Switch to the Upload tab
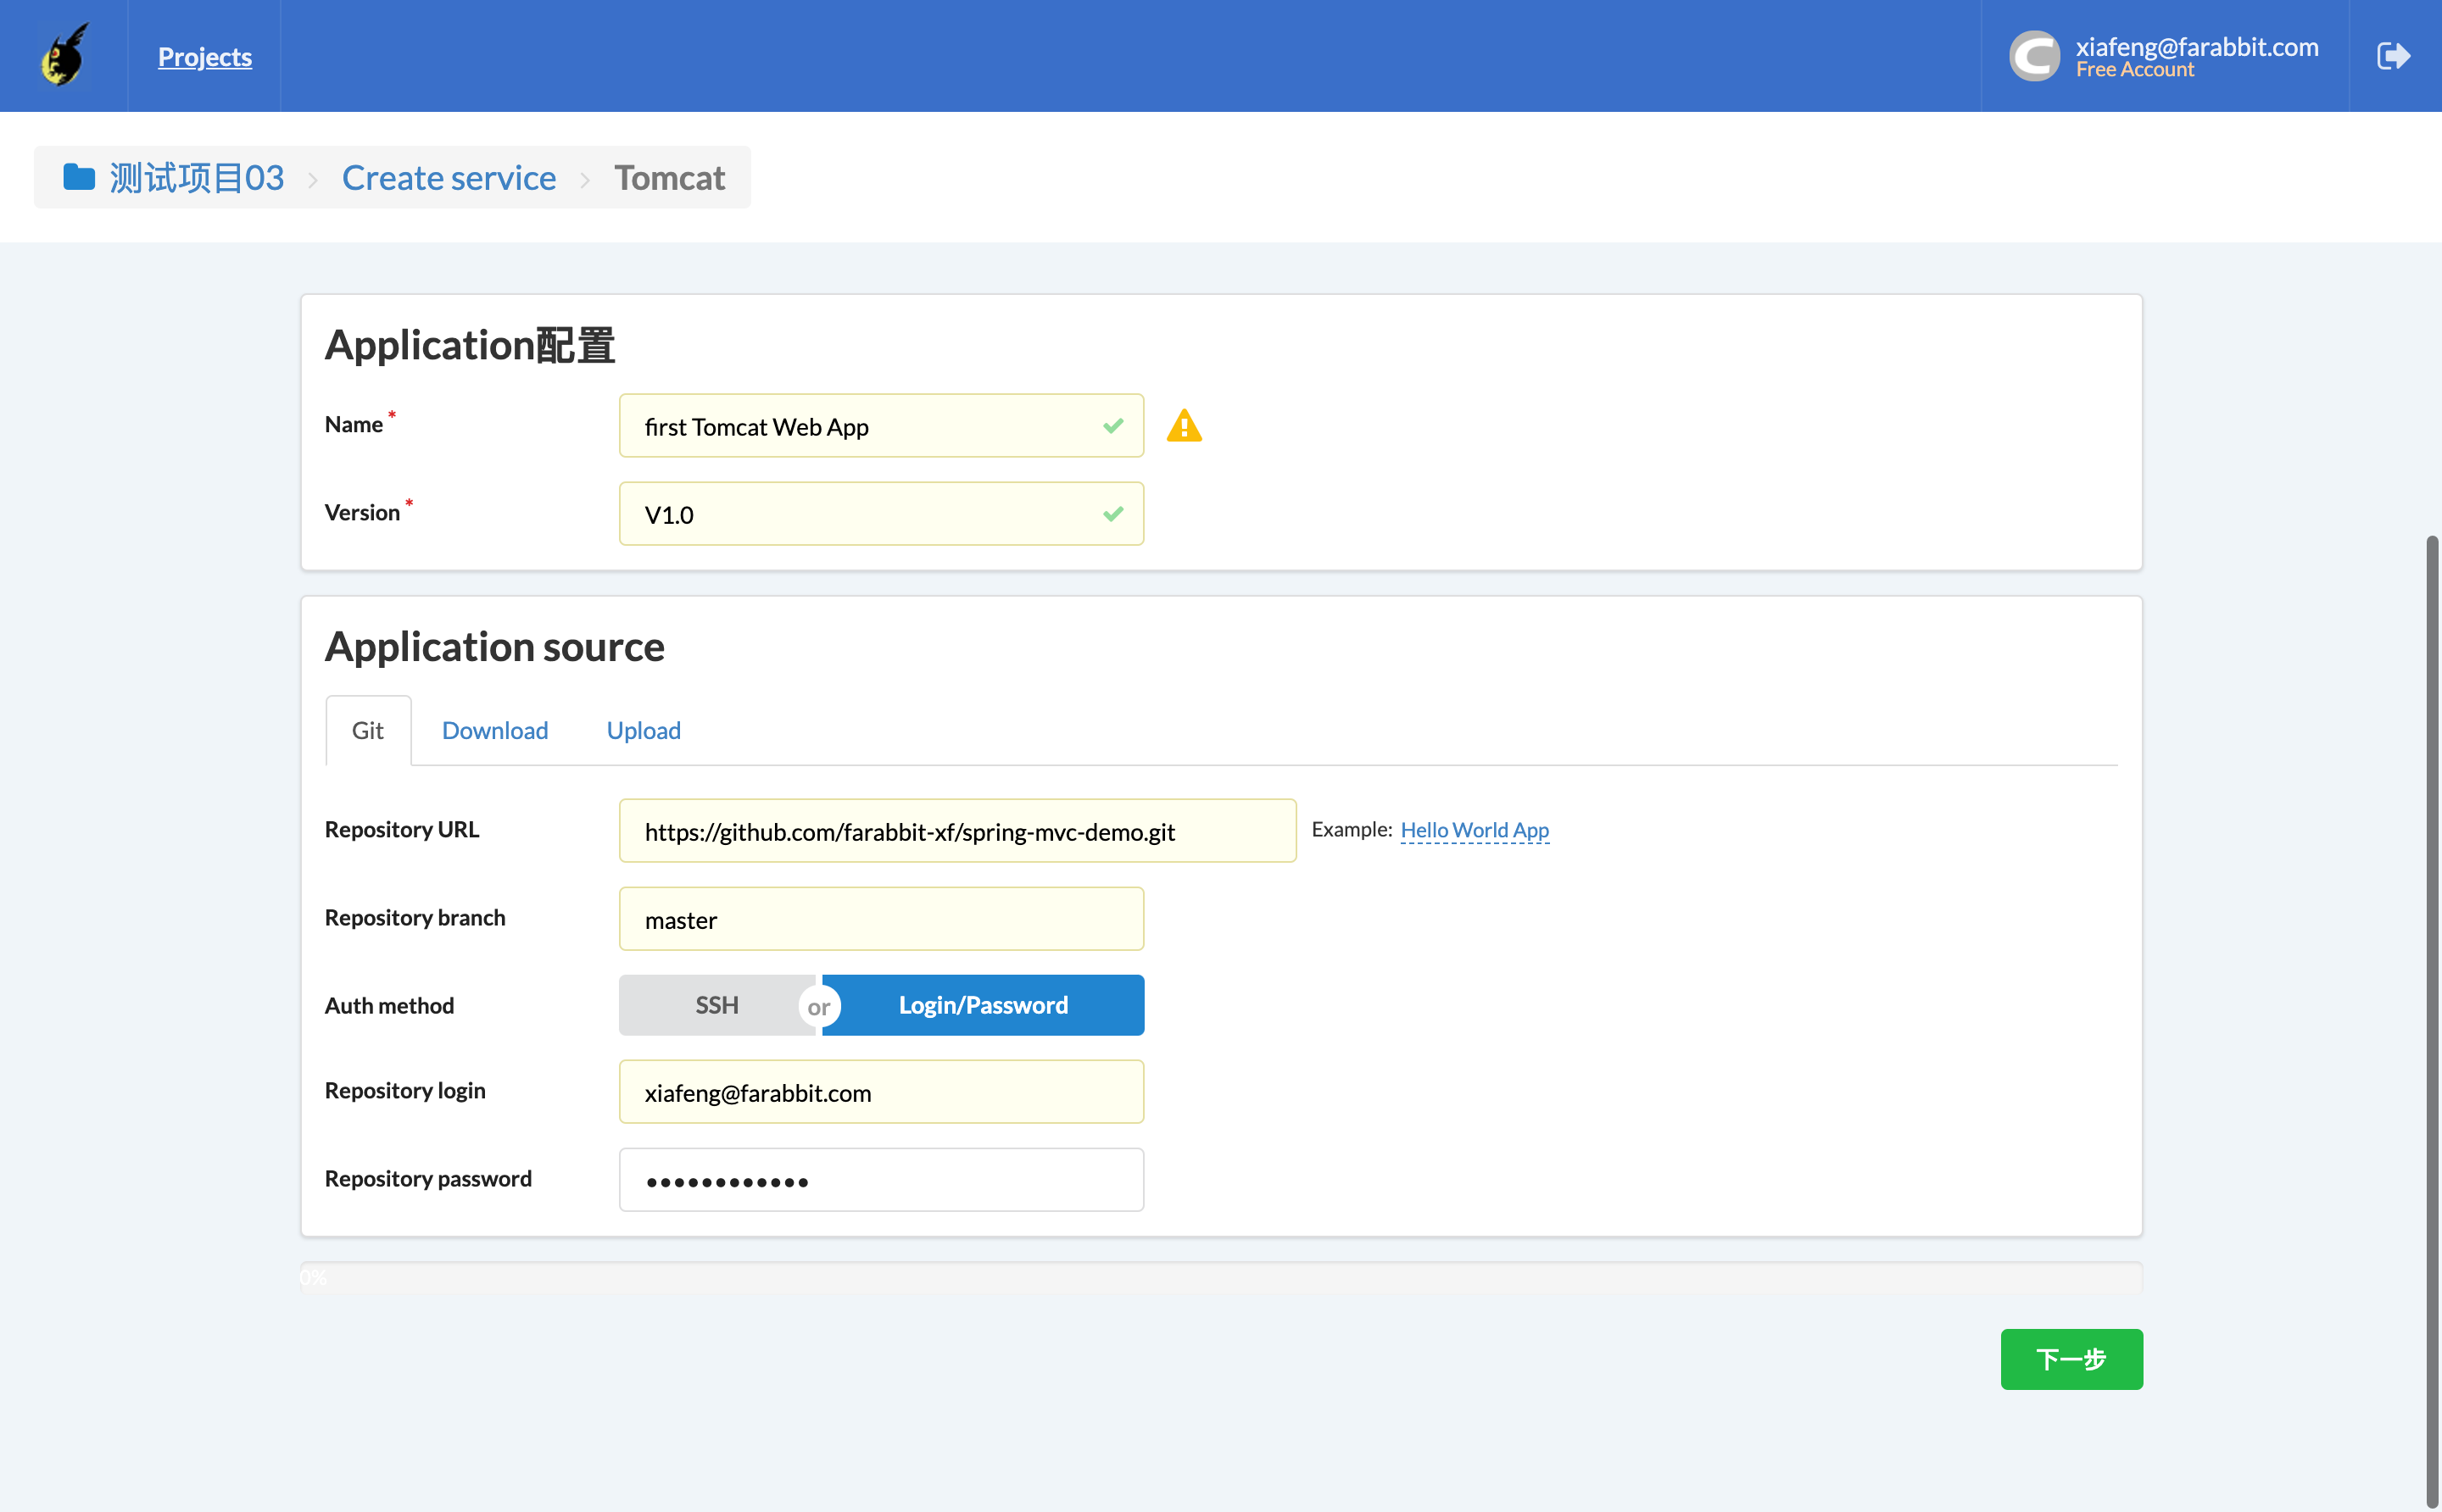This screenshot has width=2442, height=1512. (x=642, y=730)
